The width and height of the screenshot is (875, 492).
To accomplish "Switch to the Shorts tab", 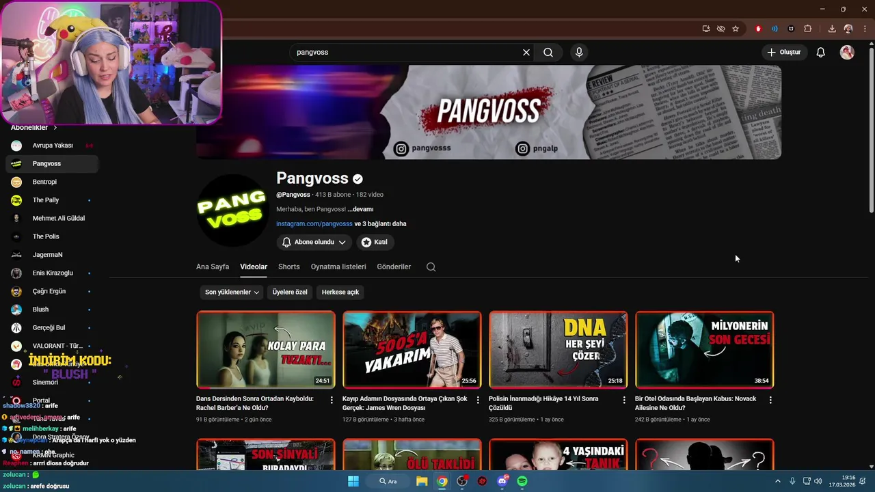I will 289,266.
